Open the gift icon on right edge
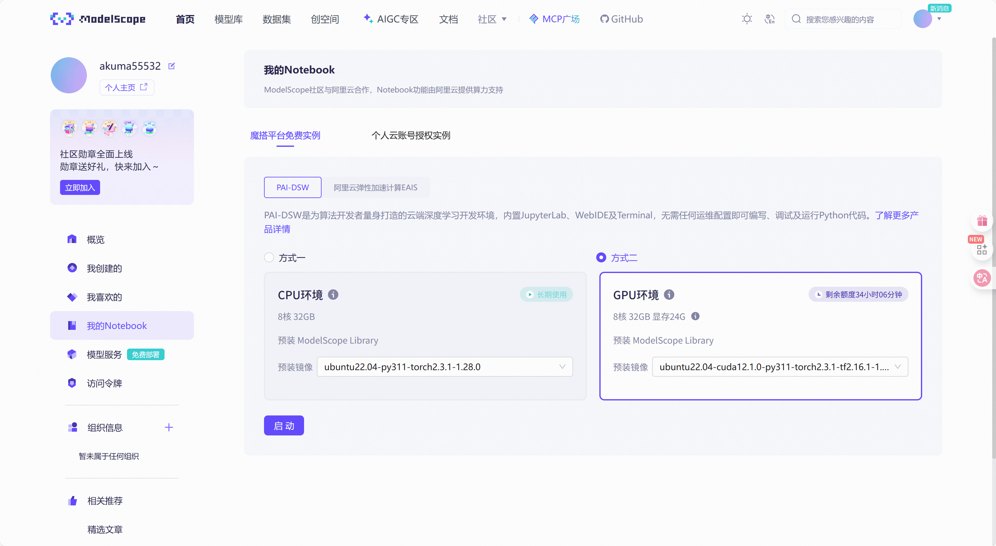 click(x=982, y=221)
